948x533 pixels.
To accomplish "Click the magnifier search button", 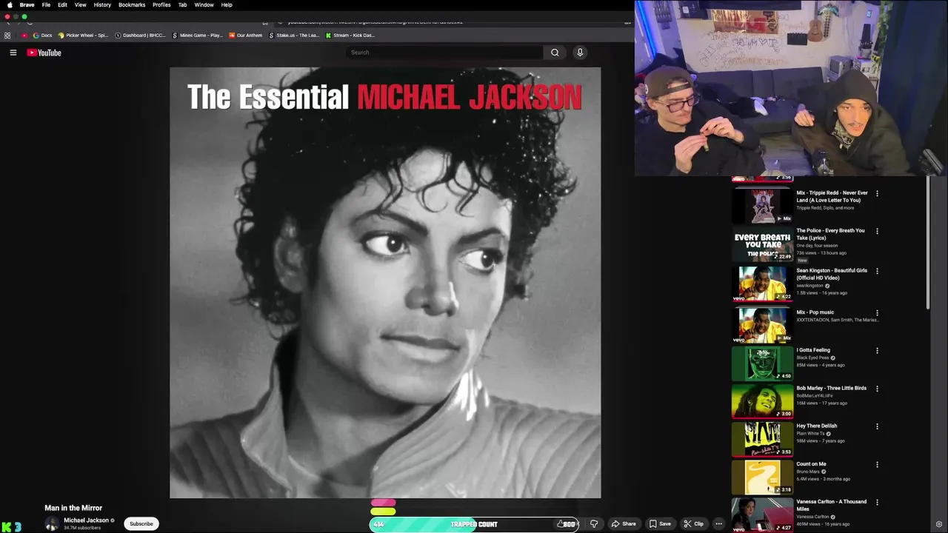I will point(555,53).
